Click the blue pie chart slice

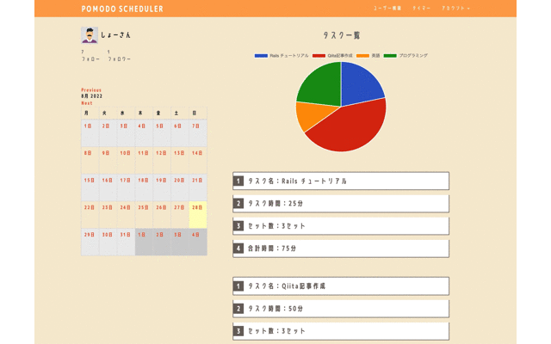click(x=360, y=84)
